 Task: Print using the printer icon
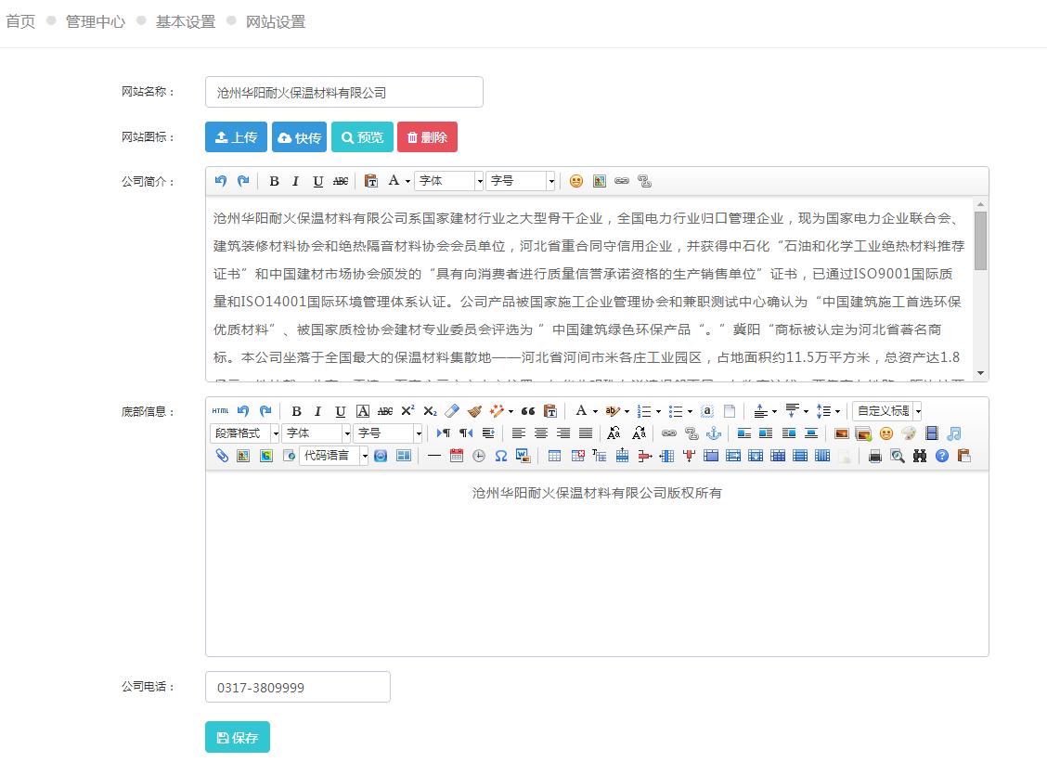tap(874, 456)
